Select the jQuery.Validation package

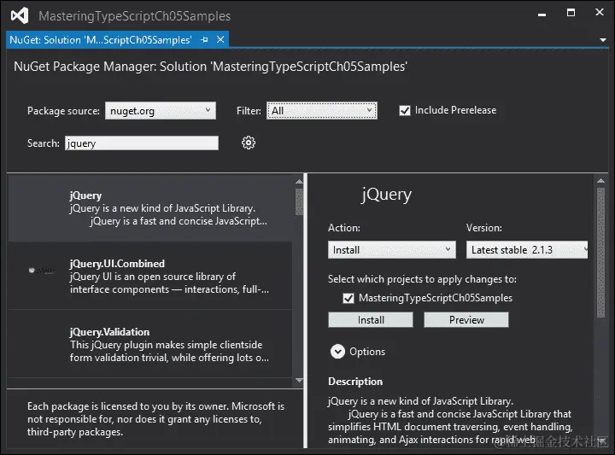point(150,344)
